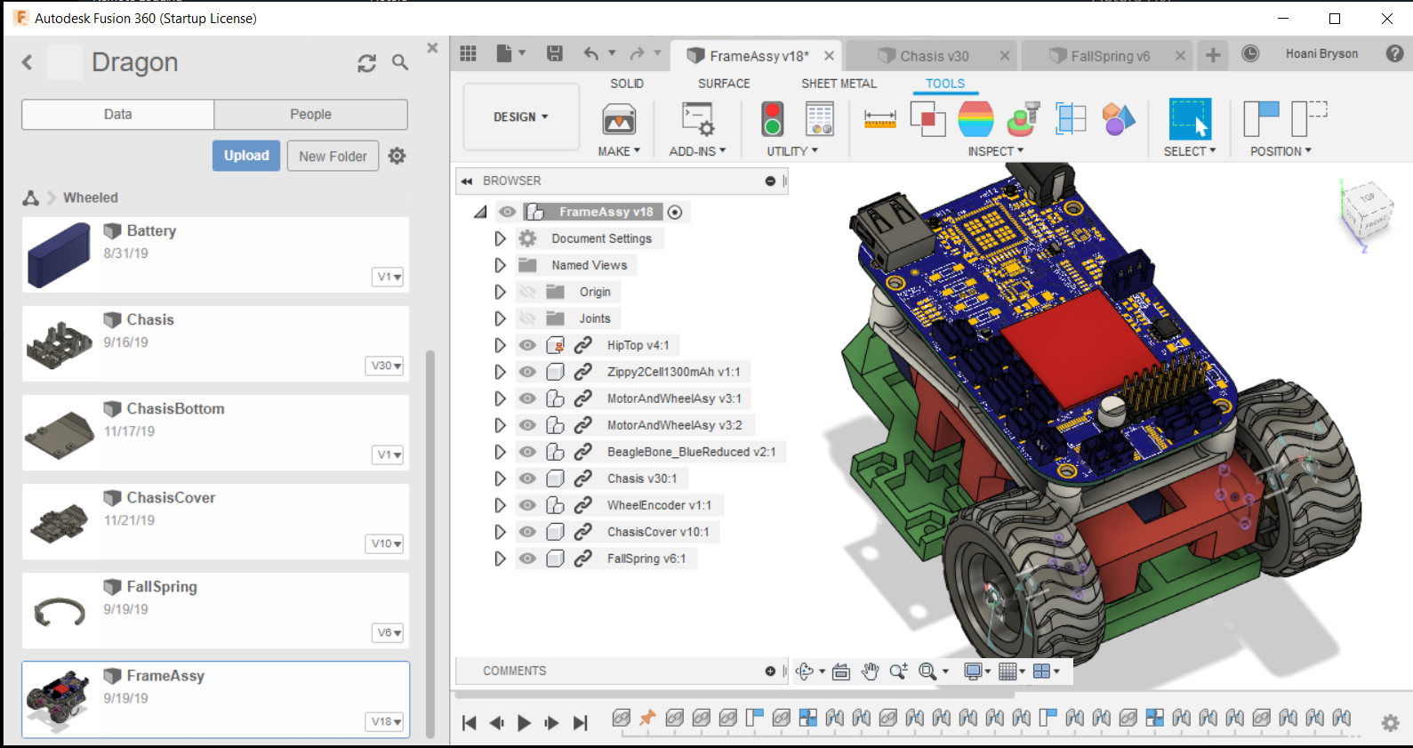Viewport: 1413px width, 748px height.
Task: Hide the ChasisCover v10:1 component
Action: [527, 532]
